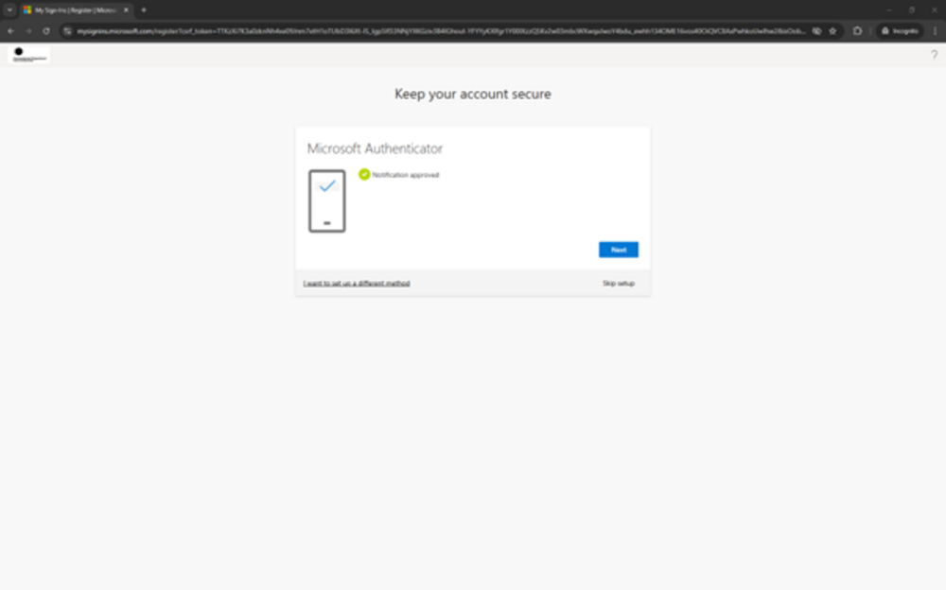Open the Chrome three-dot menu

coord(935,30)
